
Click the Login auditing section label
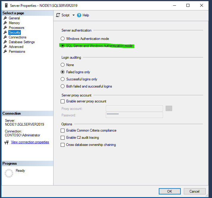pos(71,57)
